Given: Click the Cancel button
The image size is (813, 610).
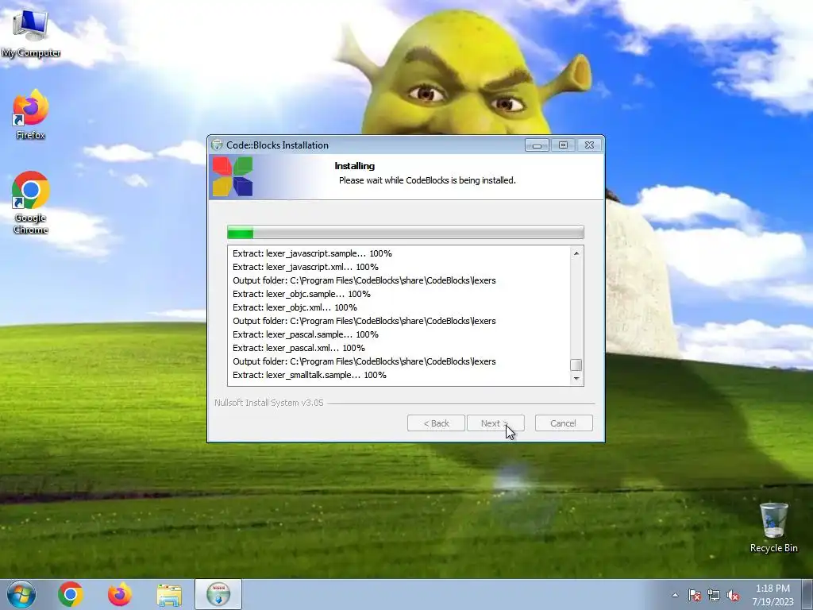Looking at the screenshot, I should pos(564,423).
